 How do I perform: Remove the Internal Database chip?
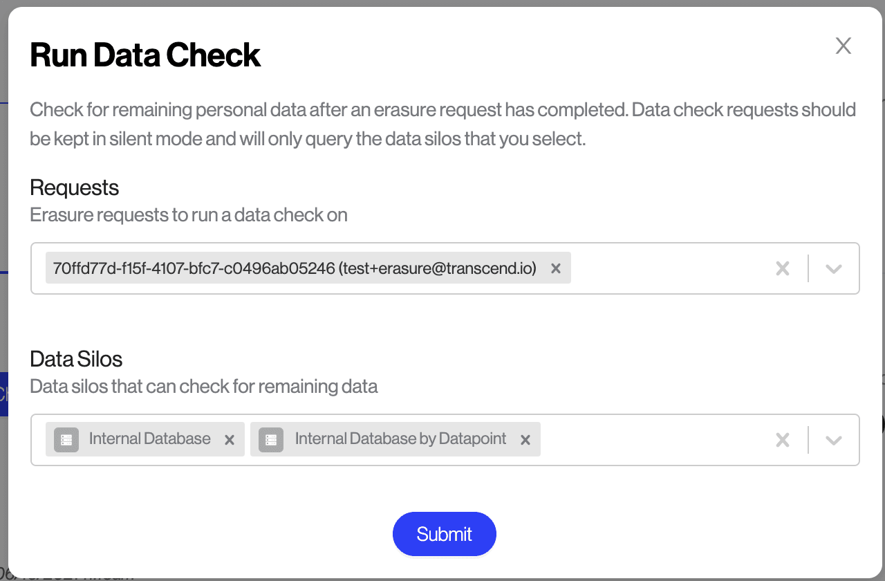[x=230, y=440]
